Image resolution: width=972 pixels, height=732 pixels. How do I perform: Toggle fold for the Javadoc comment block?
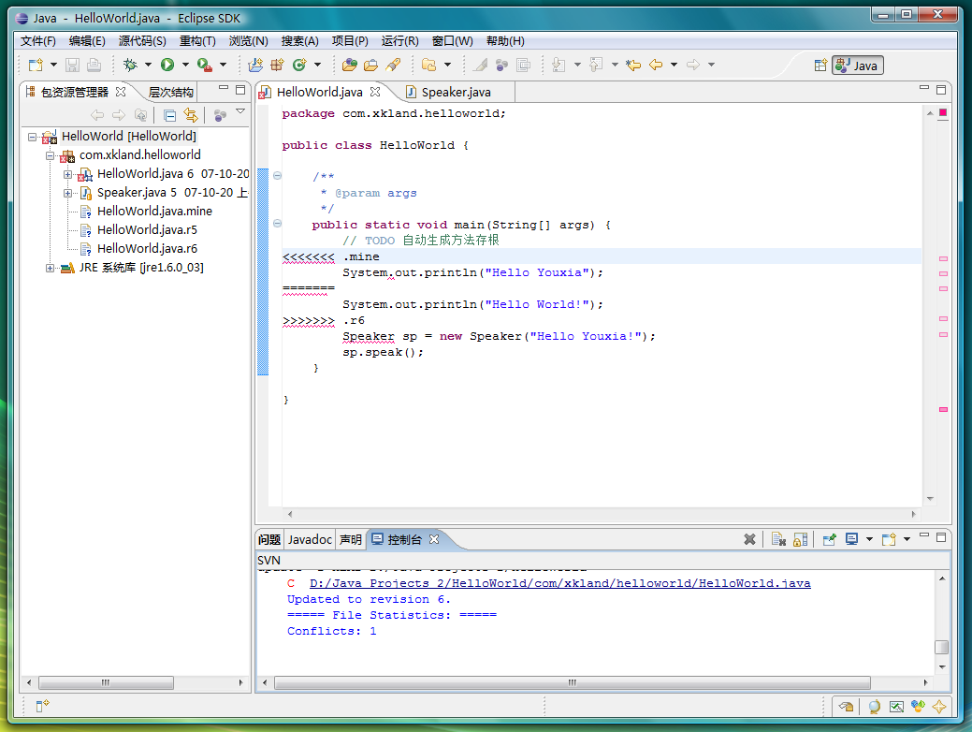[277, 176]
